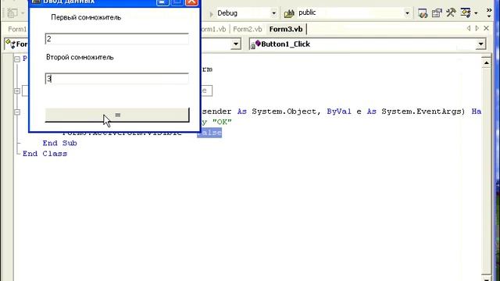The image size is (500, 281).
Task: Click the 'ByVal' keyword before e
Action: [339, 112]
